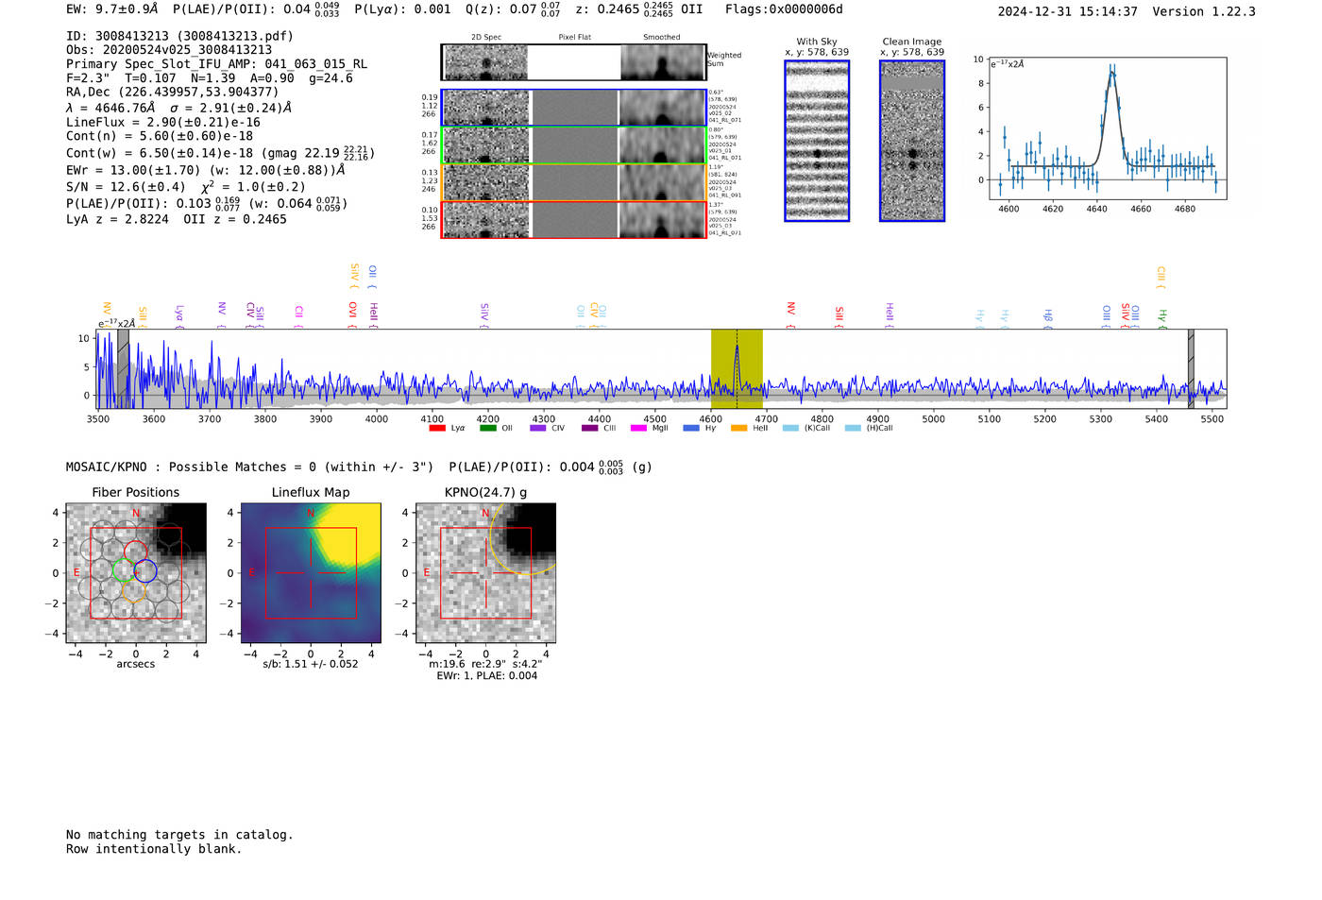
Task: Click the Gaussian emission line fit plot
Action: pos(1107,128)
